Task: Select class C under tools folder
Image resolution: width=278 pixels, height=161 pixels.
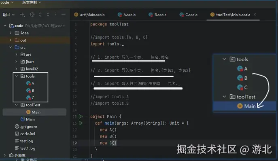Action: coord(30,98)
